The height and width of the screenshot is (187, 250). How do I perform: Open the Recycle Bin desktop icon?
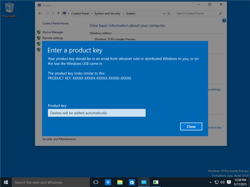(x=8, y=9)
